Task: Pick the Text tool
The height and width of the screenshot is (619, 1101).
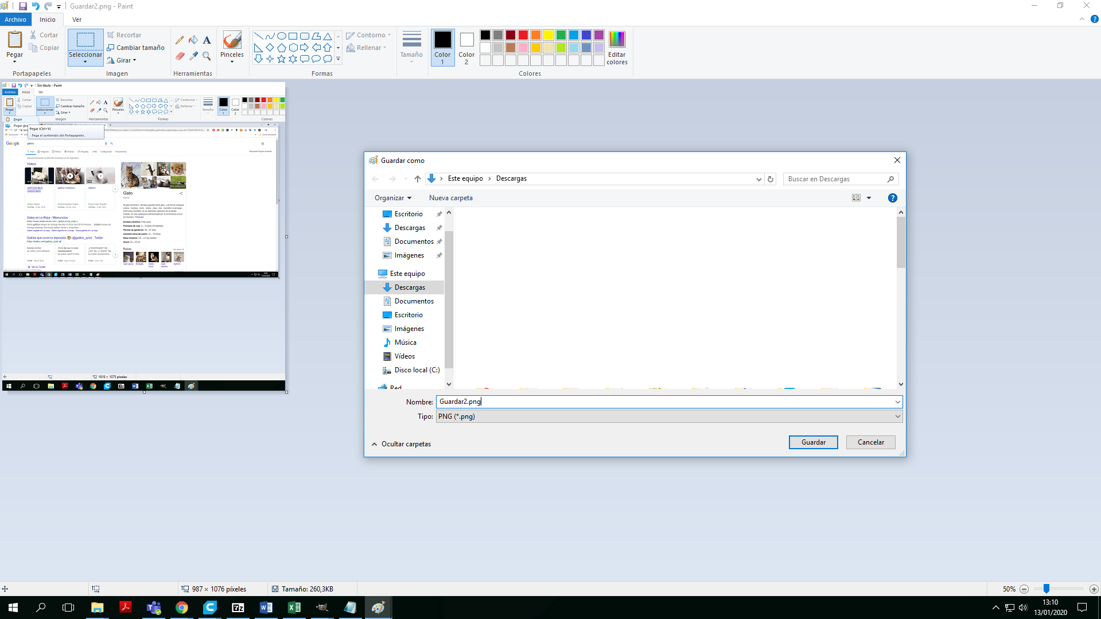Action: pyautogui.click(x=207, y=40)
